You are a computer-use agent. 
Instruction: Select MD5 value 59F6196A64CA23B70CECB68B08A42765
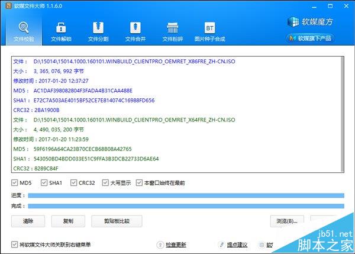82,149
